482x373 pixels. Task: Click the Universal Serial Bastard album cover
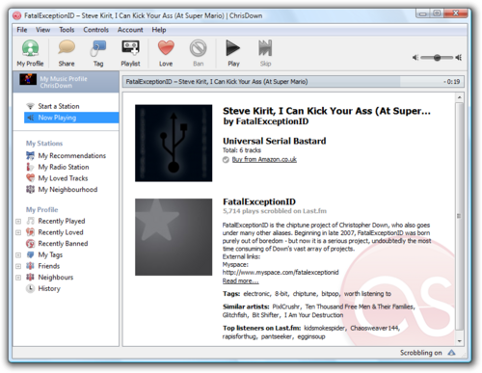pyautogui.click(x=174, y=143)
